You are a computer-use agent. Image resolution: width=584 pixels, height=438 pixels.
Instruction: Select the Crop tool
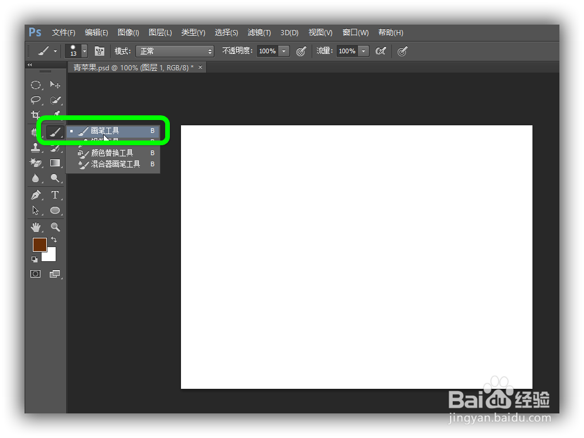point(35,114)
